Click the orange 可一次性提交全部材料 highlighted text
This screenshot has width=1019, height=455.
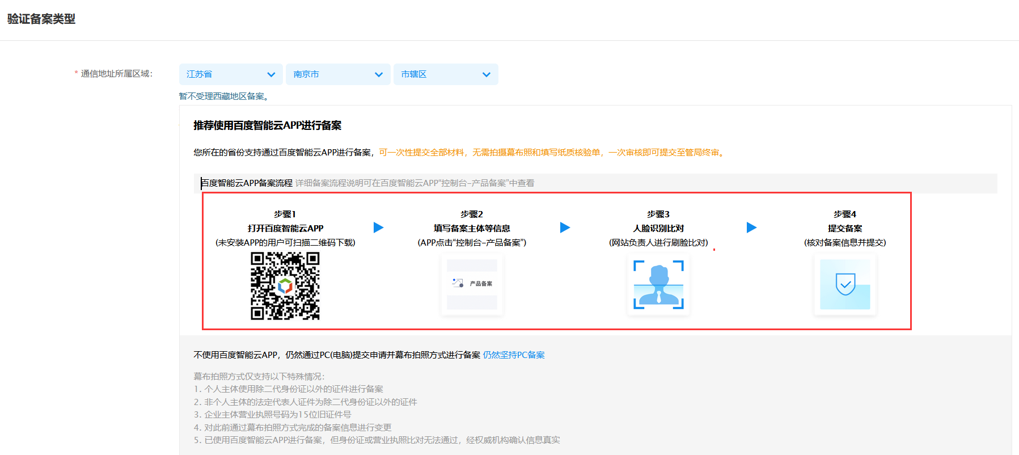[421, 153]
